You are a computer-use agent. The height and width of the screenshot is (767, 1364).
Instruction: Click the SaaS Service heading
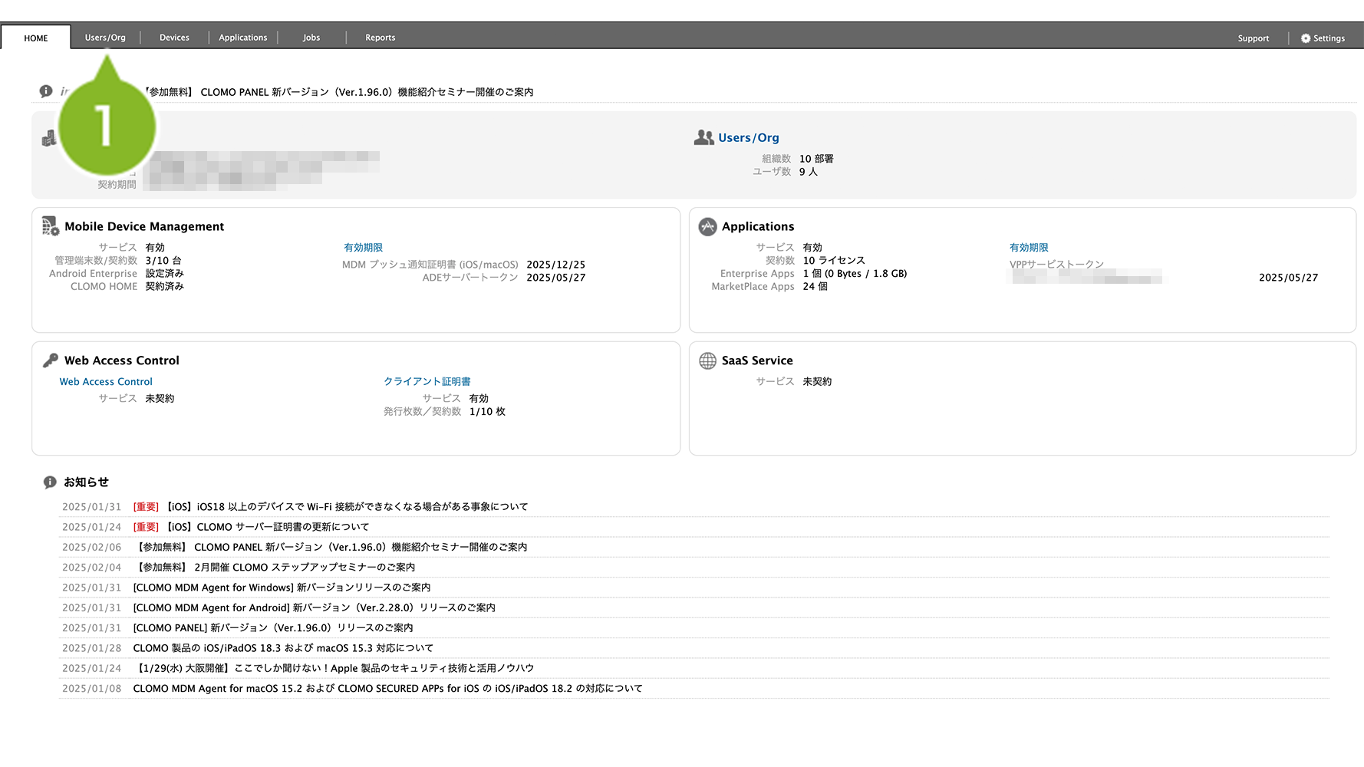(757, 360)
